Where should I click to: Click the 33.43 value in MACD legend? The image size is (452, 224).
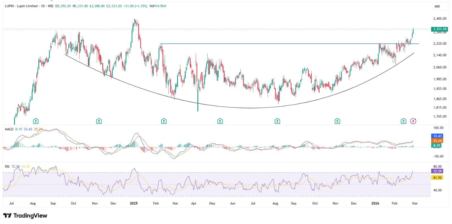pyautogui.click(x=28, y=129)
